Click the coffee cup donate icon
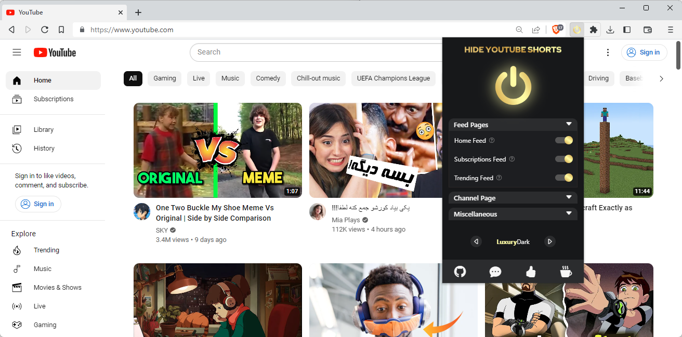682x337 pixels. (x=566, y=271)
